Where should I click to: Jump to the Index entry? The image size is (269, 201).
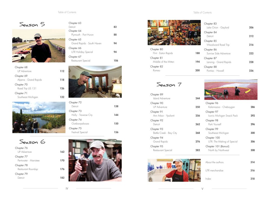(x=230, y=179)
